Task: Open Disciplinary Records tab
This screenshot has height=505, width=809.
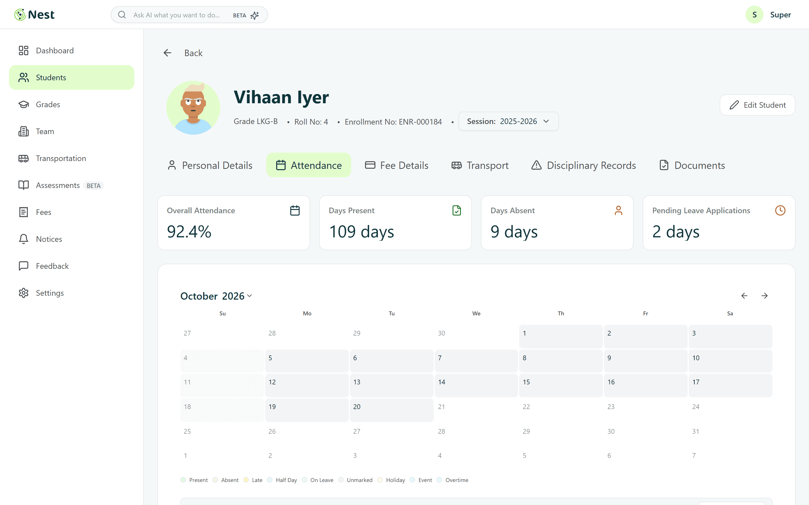Action: [x=583, y=165]
